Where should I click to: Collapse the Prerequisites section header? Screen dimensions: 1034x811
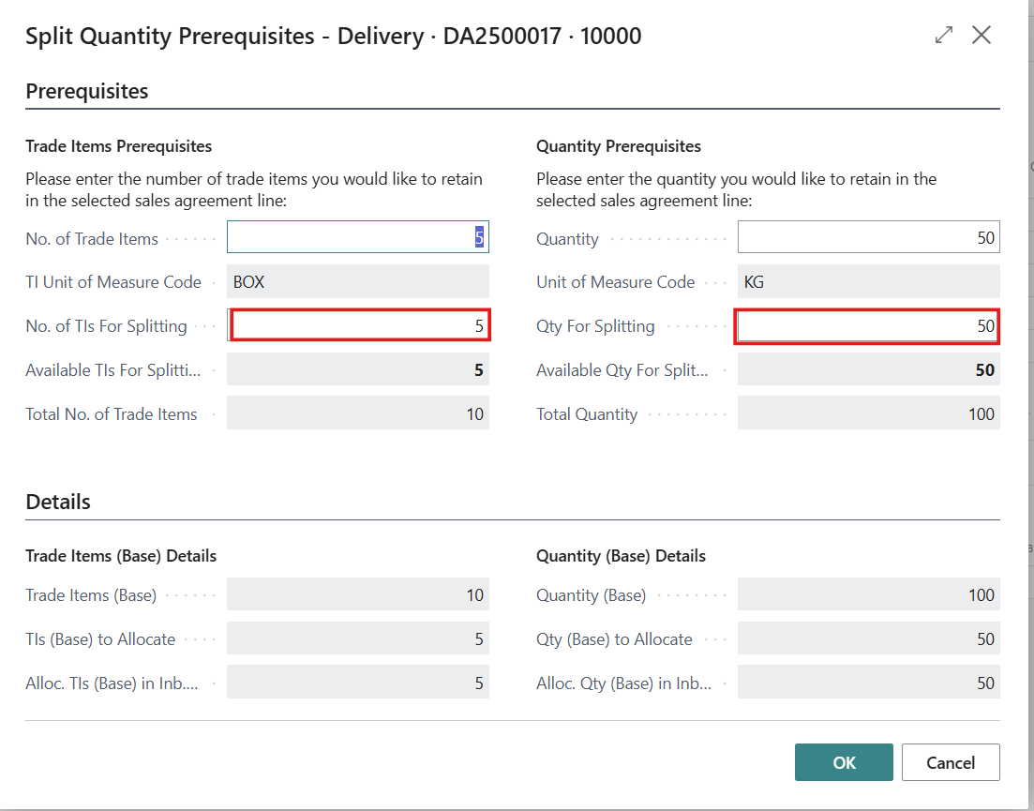[x=87, y=92]
